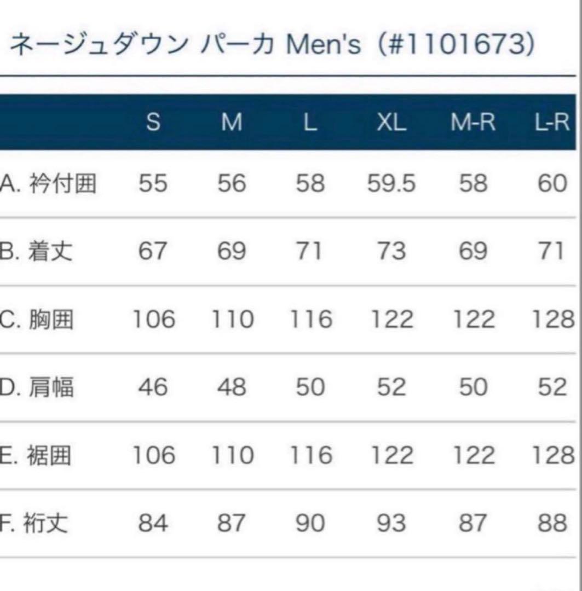This screenshot has height=591, width=582.
Task: Click the C. 胸囲 row label
Action: tap(37, 320)
